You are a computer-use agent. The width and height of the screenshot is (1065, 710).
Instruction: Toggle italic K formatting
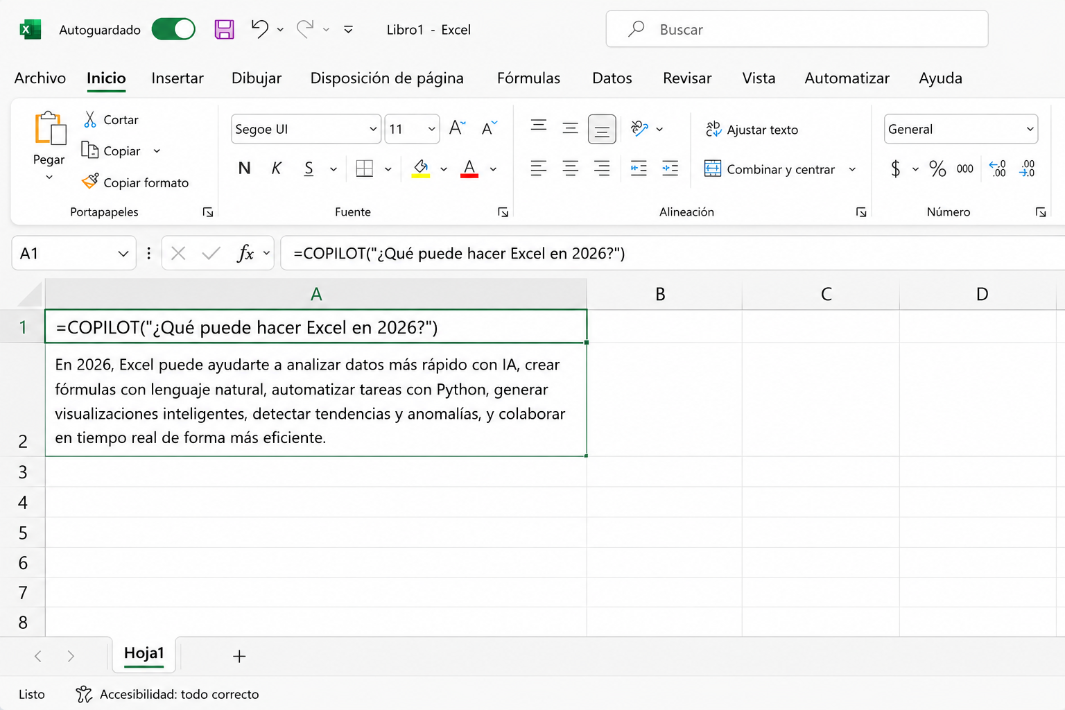click(x=276, y=168)
